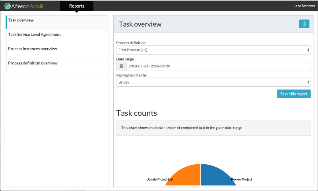The image size is (318, 191).
Task: Click the chart description text
Action: [182, 128]
